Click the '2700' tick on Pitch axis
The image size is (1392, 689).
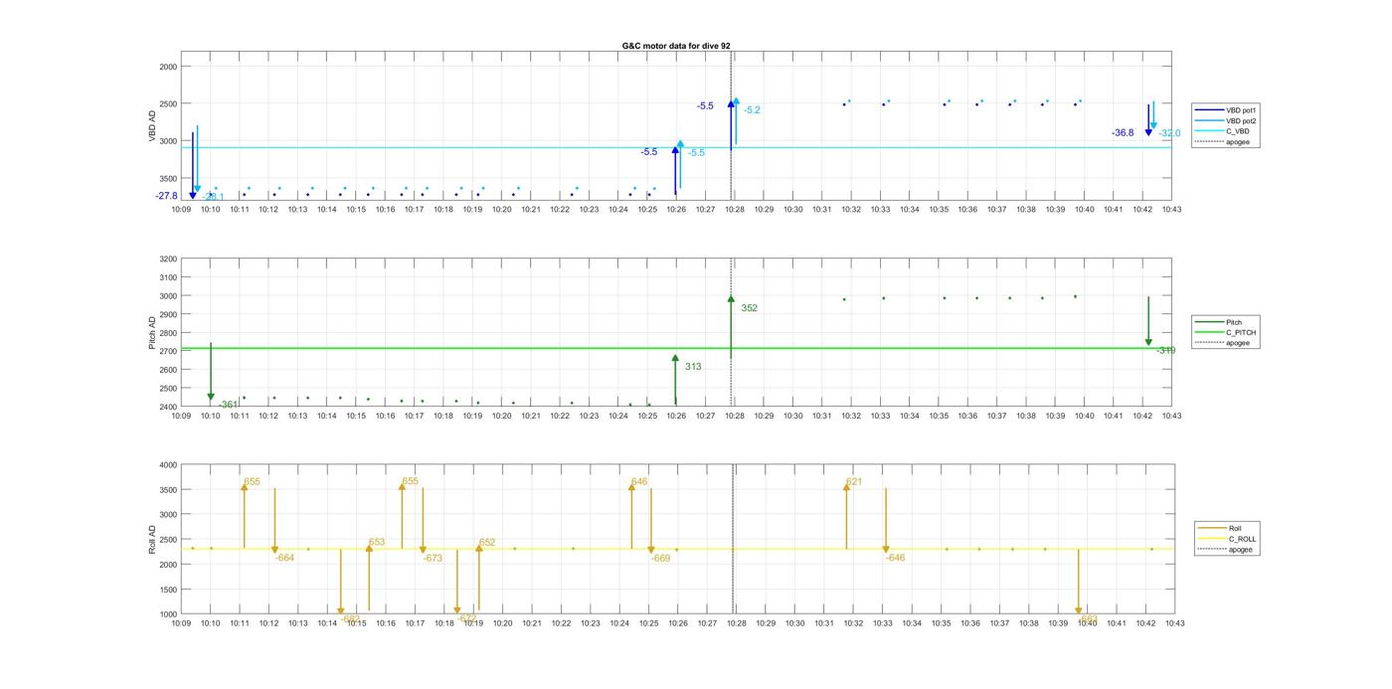click(x=167, y=352)
